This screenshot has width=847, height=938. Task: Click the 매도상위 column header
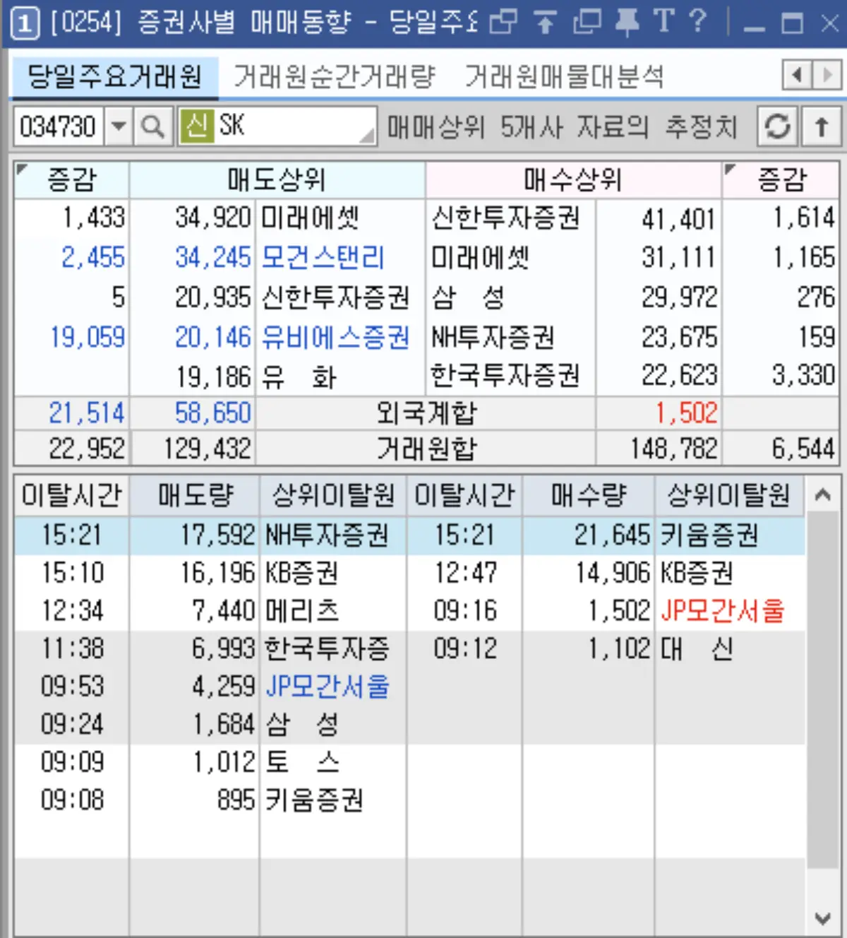(x=277, y=180)
